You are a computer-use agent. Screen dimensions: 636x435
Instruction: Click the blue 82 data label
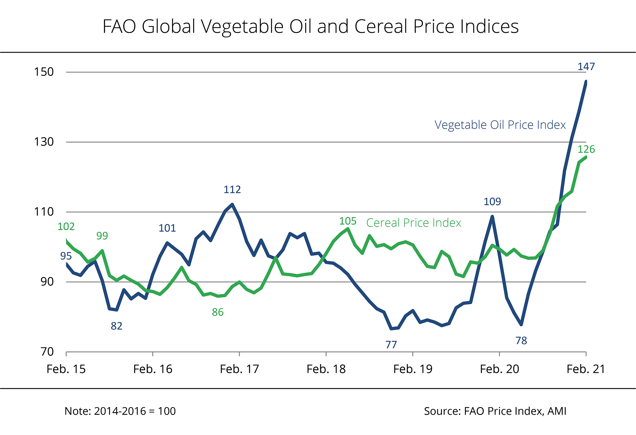click(116, 326)
